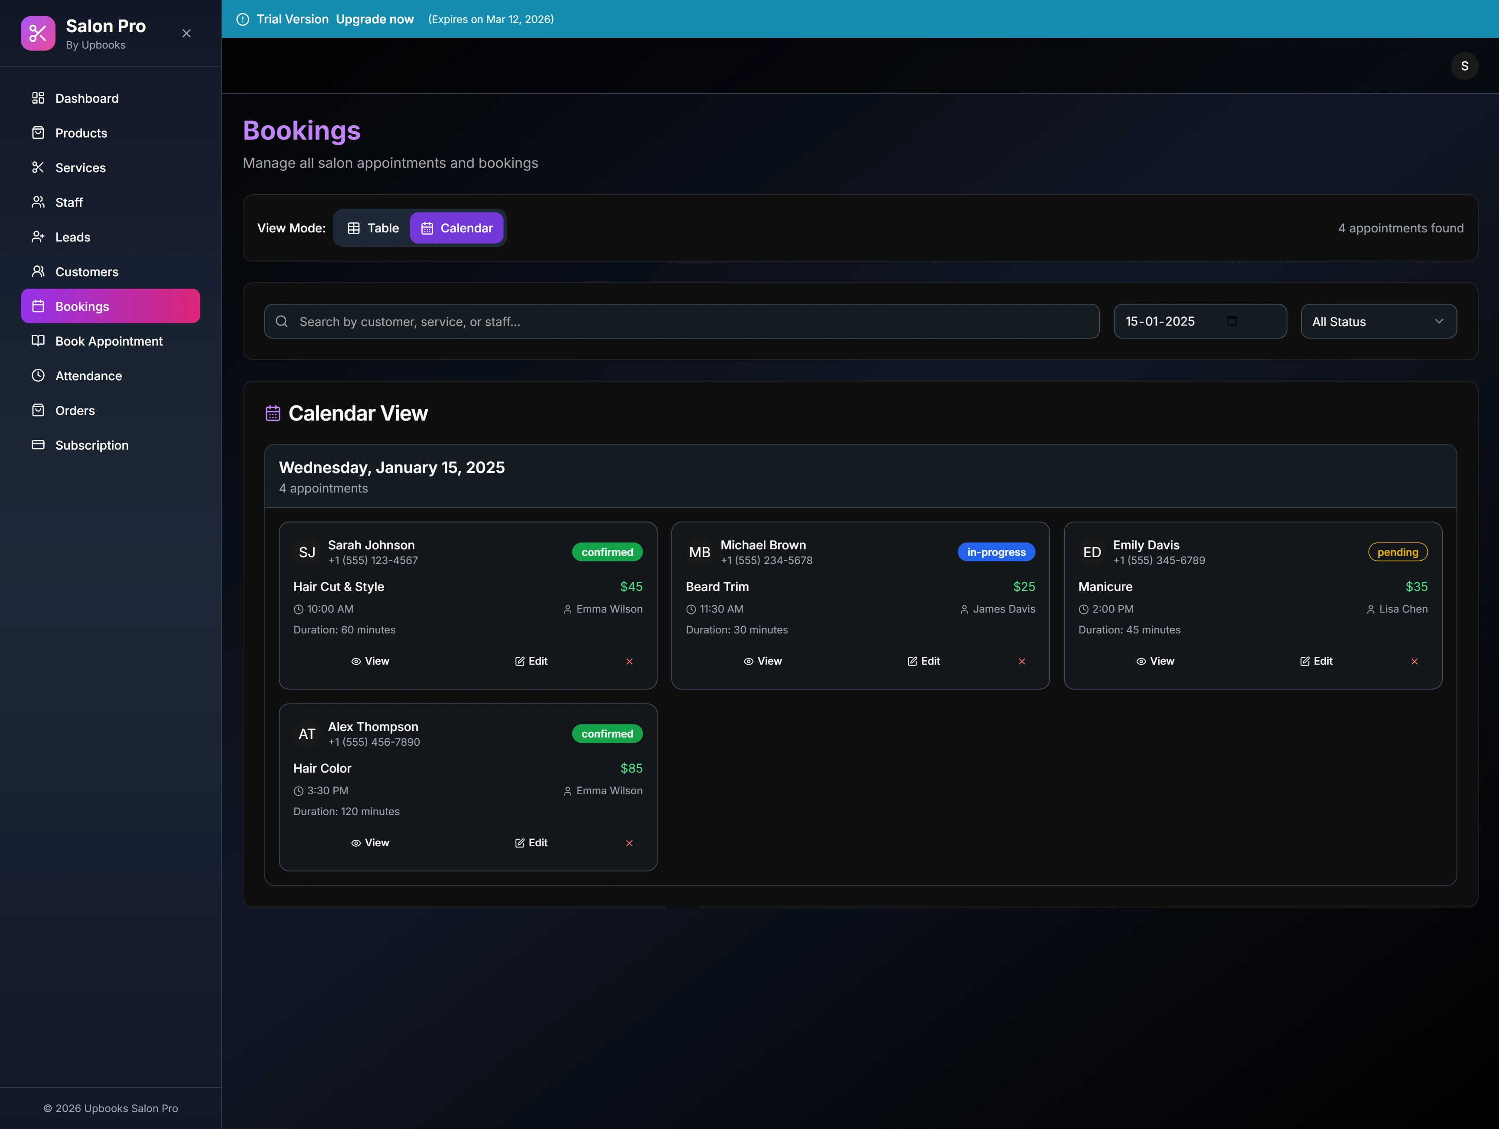Select the Services scissors icon in sidebar
Viewport: 1499px width, 1129px height.
pyautogui.click(x=39, y=167)
